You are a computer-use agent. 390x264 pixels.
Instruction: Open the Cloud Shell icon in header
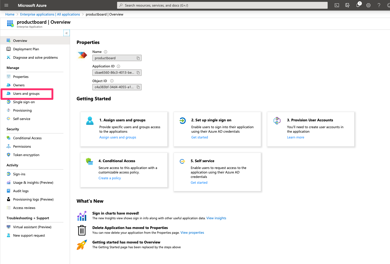coord(337,5)
